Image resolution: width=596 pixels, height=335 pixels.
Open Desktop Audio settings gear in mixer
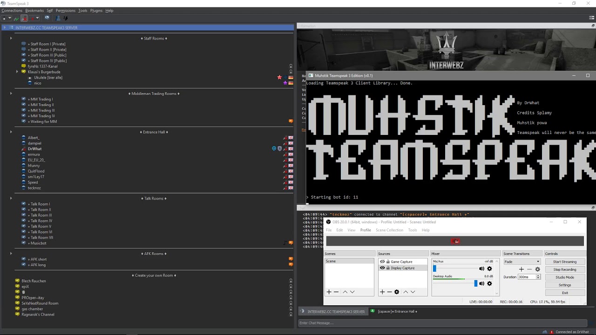click(x=489, y=283)
